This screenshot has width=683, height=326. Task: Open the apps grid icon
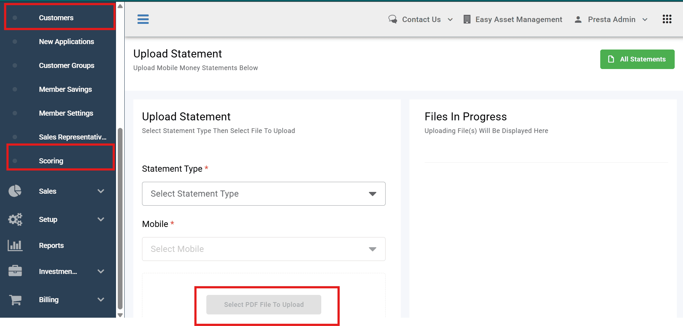[x=667, y=19]
